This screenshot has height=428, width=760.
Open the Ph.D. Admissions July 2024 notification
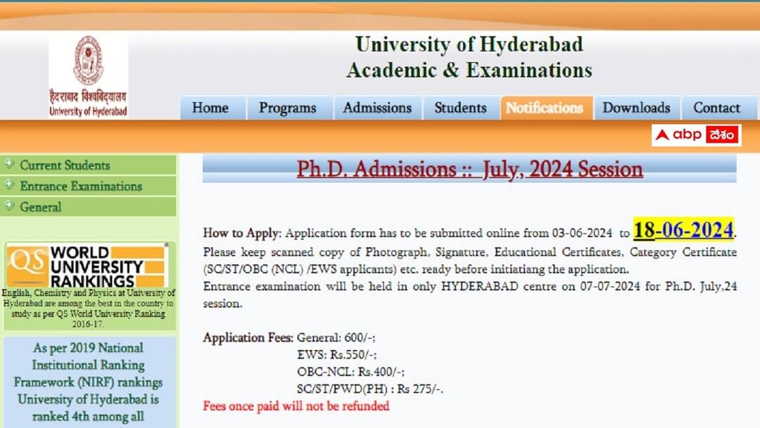coord(469,169)
